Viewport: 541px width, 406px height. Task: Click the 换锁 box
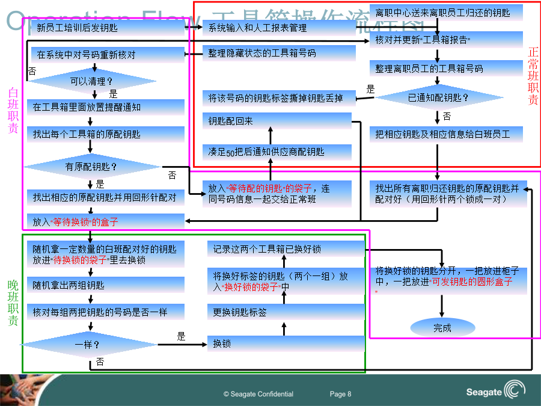[x=286, y=344]
